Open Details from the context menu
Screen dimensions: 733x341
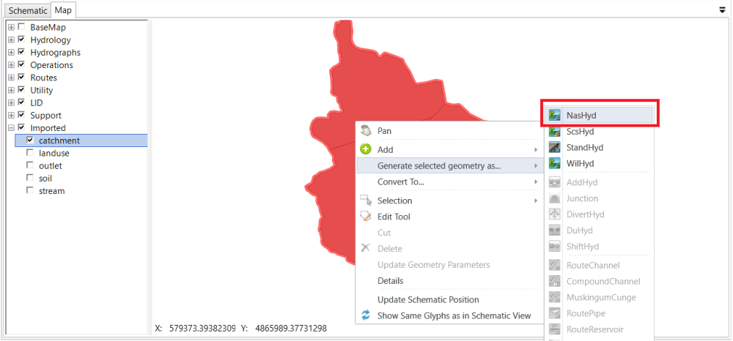pyautogui.click(x=390, y=281)
